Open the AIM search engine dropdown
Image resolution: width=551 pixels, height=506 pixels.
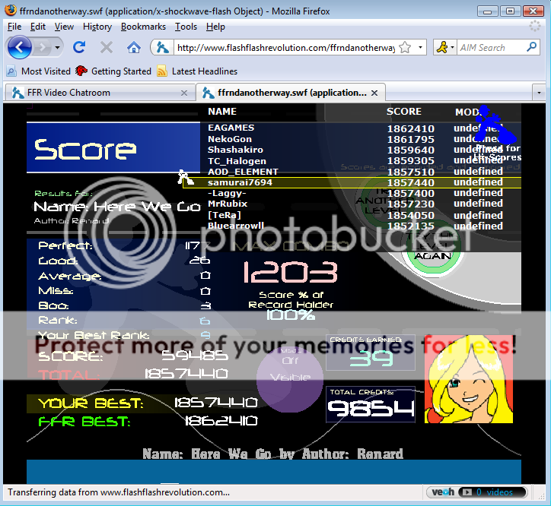point(451,47)
